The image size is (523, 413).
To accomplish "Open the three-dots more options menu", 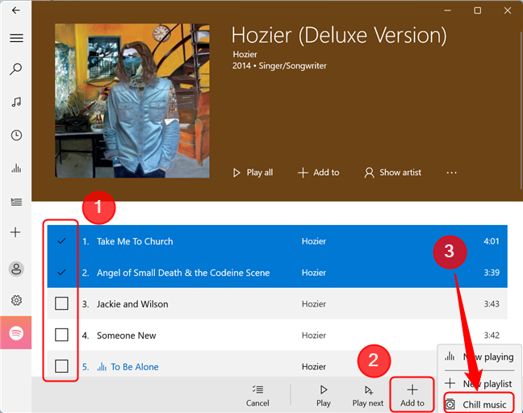I will point(451,173).
